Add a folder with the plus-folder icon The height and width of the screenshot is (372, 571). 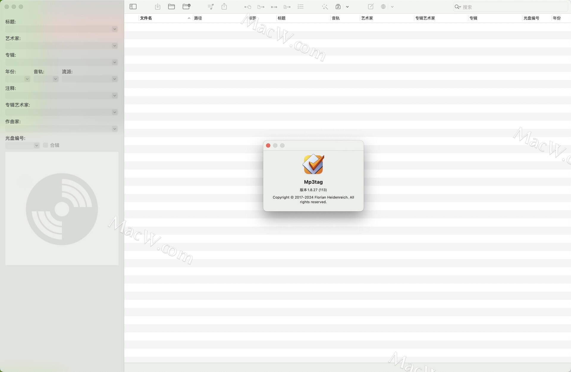(x=186, y=7)
